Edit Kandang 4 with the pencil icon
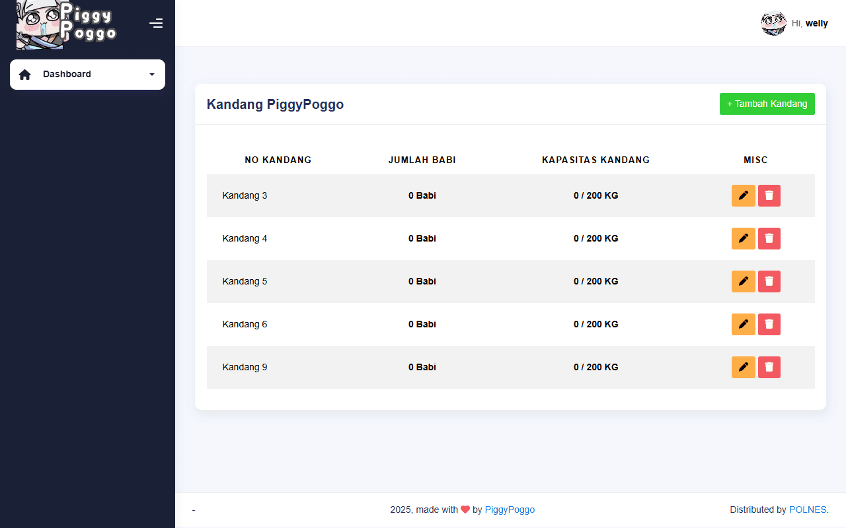 744,238
